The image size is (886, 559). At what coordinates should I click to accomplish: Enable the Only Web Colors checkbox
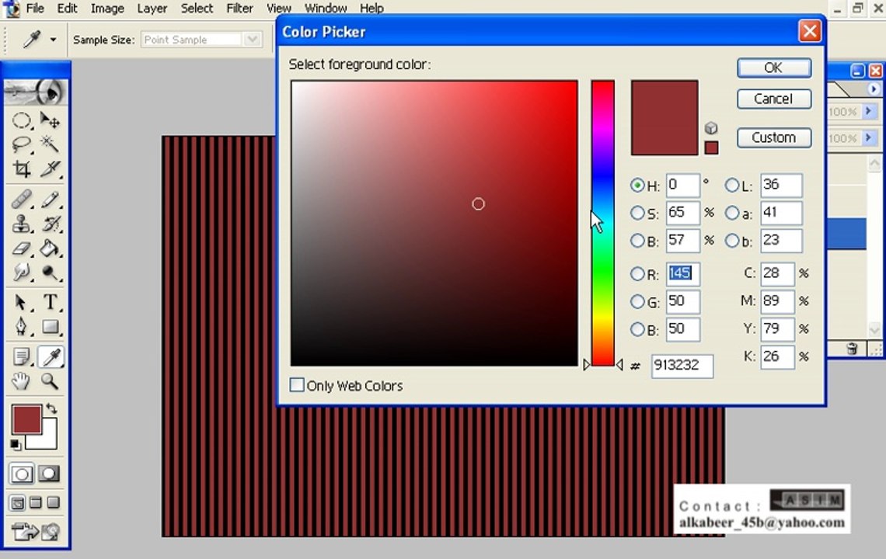pos(297,385)
